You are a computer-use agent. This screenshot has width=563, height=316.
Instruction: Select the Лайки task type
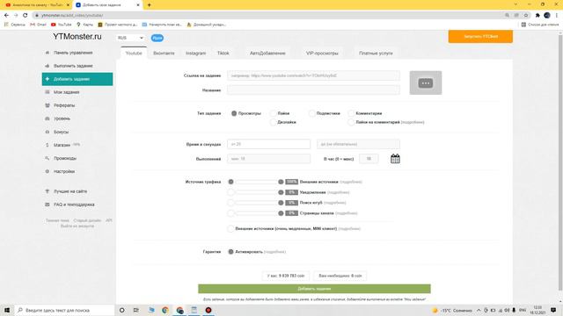(274, 113)
